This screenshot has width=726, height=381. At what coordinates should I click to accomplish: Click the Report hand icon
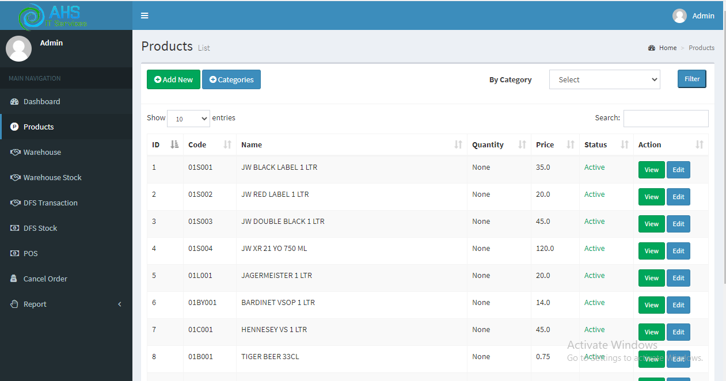(x=14, y=304)
